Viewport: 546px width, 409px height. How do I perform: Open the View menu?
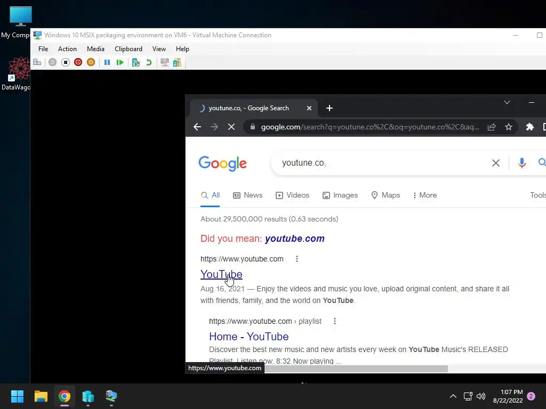coord(159,49)
